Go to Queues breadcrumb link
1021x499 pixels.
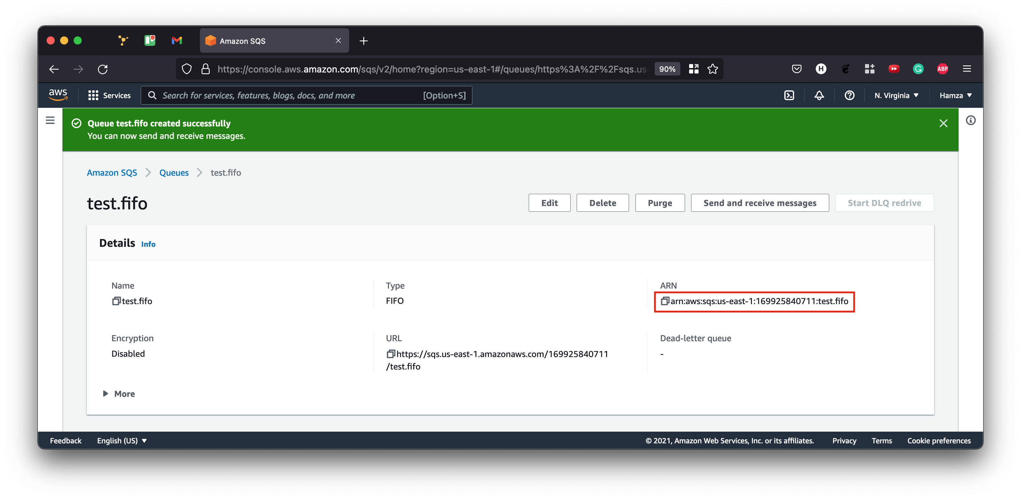tap(174, 173)
